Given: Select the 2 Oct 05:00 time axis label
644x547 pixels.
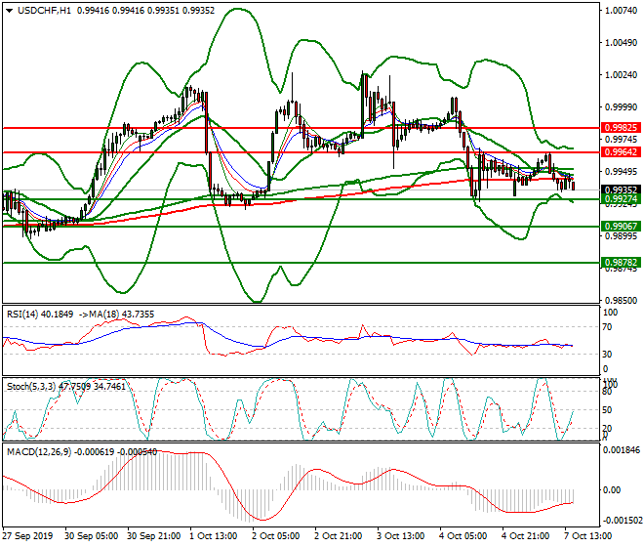Looking at the screenshot, I should (x=275, y=536).
